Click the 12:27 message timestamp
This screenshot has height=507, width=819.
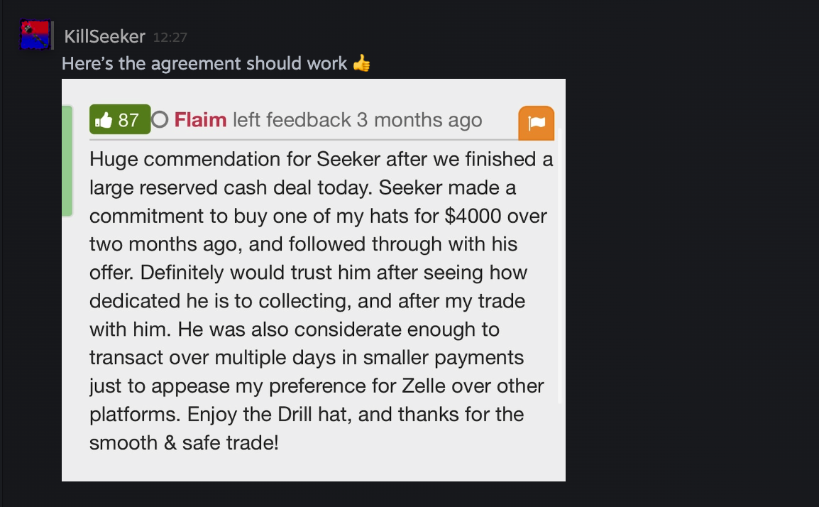(x=170, y=38)
